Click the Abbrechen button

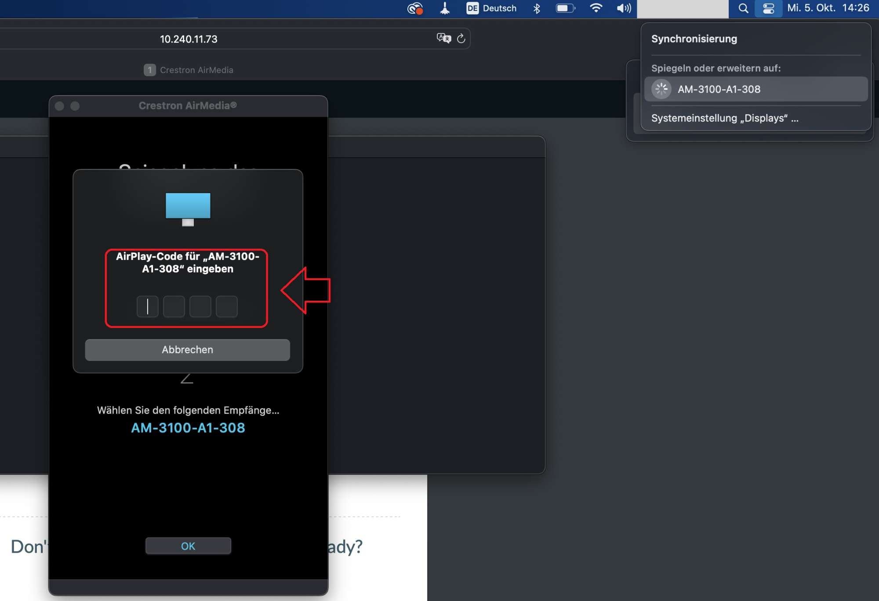coord(188,350)
